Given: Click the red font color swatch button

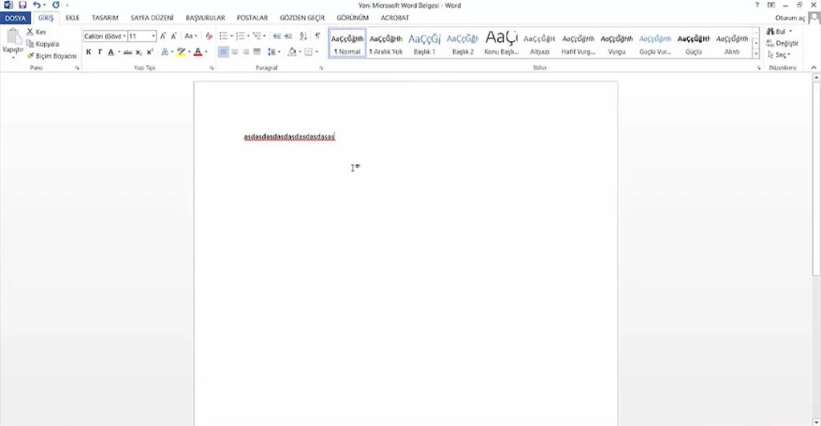Looking at the screenshot, I should [198, 52].
